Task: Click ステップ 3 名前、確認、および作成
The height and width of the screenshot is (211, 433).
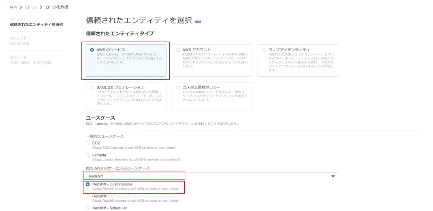Action: [x=31, y=60]
